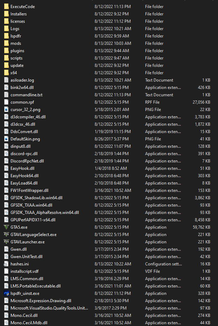Click the GTAVLanguageSelect.exe icon
218x326 pixels.
(6, 235)
